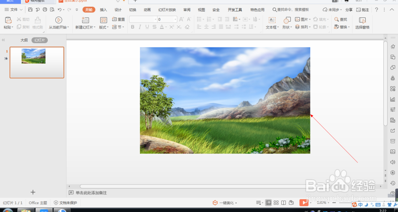Click 未同步 sync status button
398x212 pixels.
point(332,10)
